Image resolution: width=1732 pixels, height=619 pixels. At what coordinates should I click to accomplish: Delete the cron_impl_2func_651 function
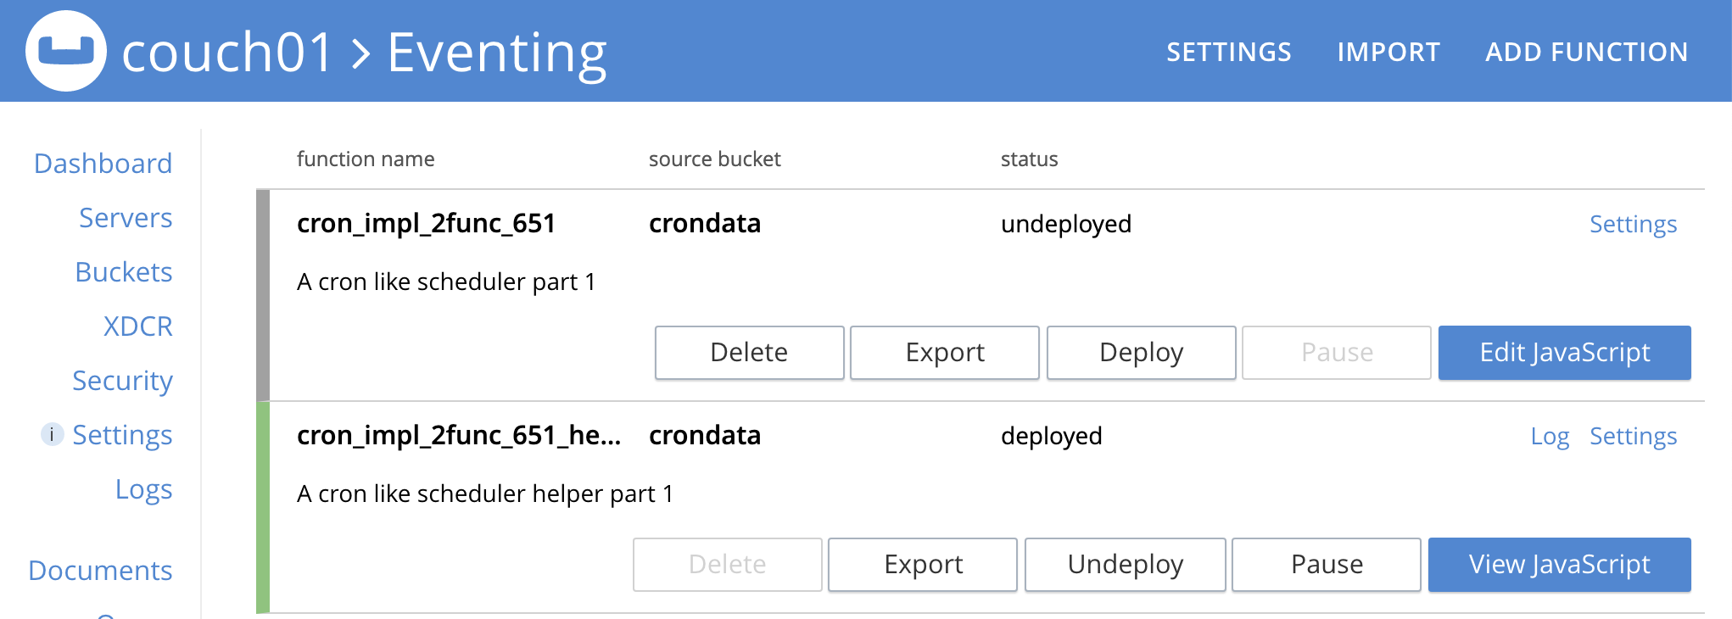[x=749, y=353]
